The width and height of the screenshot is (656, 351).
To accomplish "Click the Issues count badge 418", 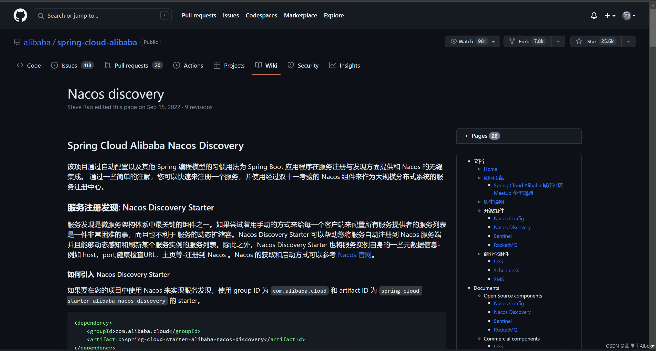I will click(87, 66).
